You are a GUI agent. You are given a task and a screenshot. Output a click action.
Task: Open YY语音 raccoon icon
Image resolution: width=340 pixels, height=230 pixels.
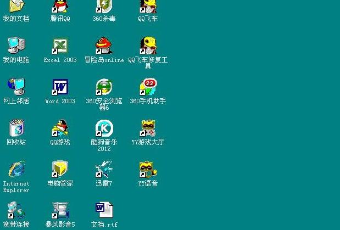[148, 169]
